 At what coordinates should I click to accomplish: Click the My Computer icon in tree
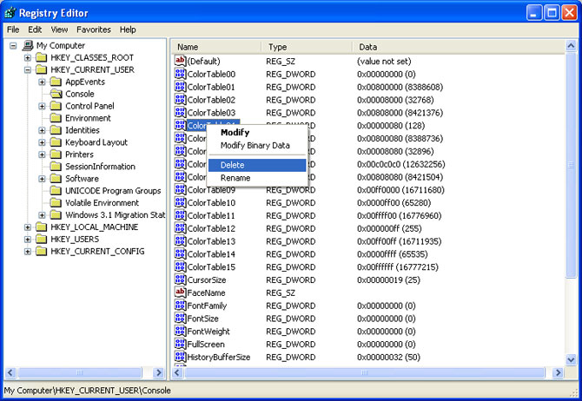tap(28, 45)
